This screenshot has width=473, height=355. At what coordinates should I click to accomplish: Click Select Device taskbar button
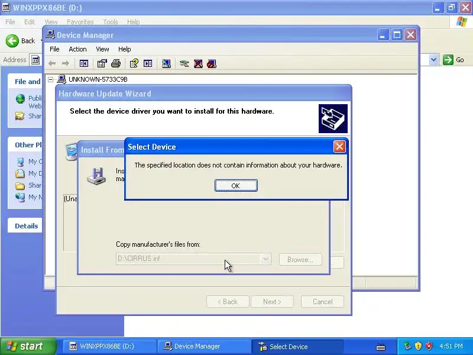[x=297, y=346]
